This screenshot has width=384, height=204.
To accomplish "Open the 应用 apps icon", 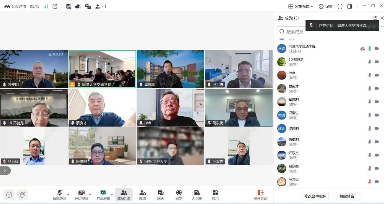I will coord(215,195).
